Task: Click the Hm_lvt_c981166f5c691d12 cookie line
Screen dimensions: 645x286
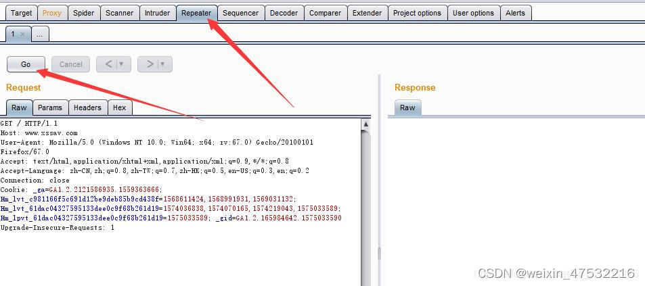Action: click(148, 199)
